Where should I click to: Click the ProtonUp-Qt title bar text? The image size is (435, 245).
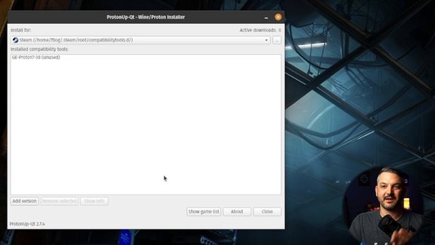145,17
